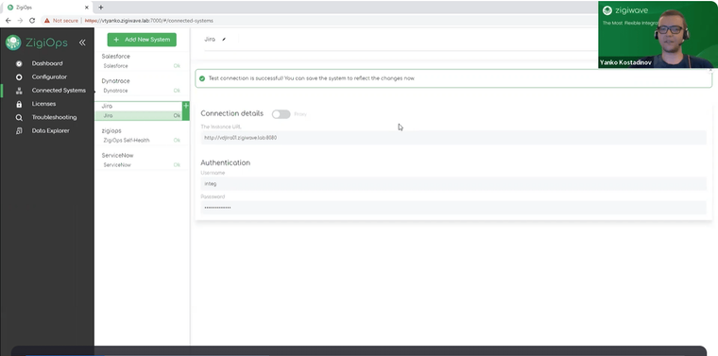Click the pencil icon next to Jira title
The image size is (718, 356).
pyautogui.click(x=224, y=40)
